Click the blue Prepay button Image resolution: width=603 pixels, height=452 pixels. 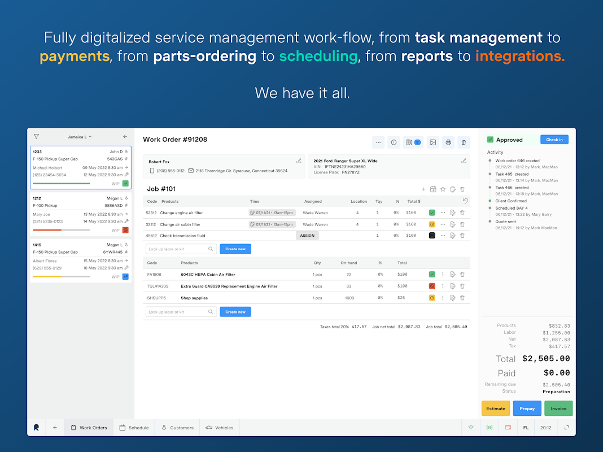click(527, 408)
